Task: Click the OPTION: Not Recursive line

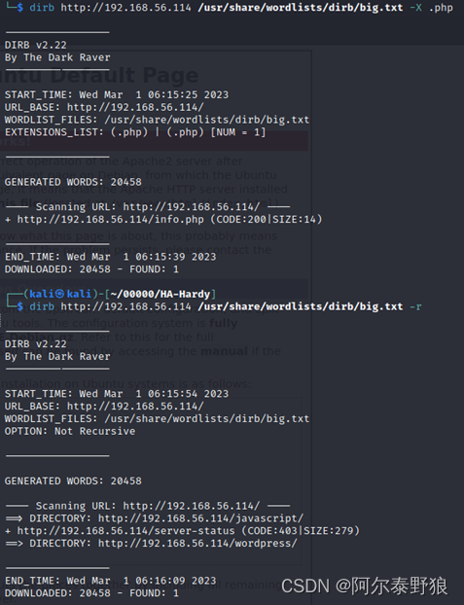Action: 70,431
